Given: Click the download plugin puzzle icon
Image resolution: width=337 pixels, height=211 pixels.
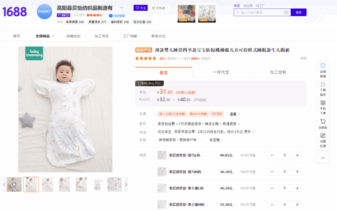Looking at the screenshot, I should pyautogui.click(x=323, y=84).
